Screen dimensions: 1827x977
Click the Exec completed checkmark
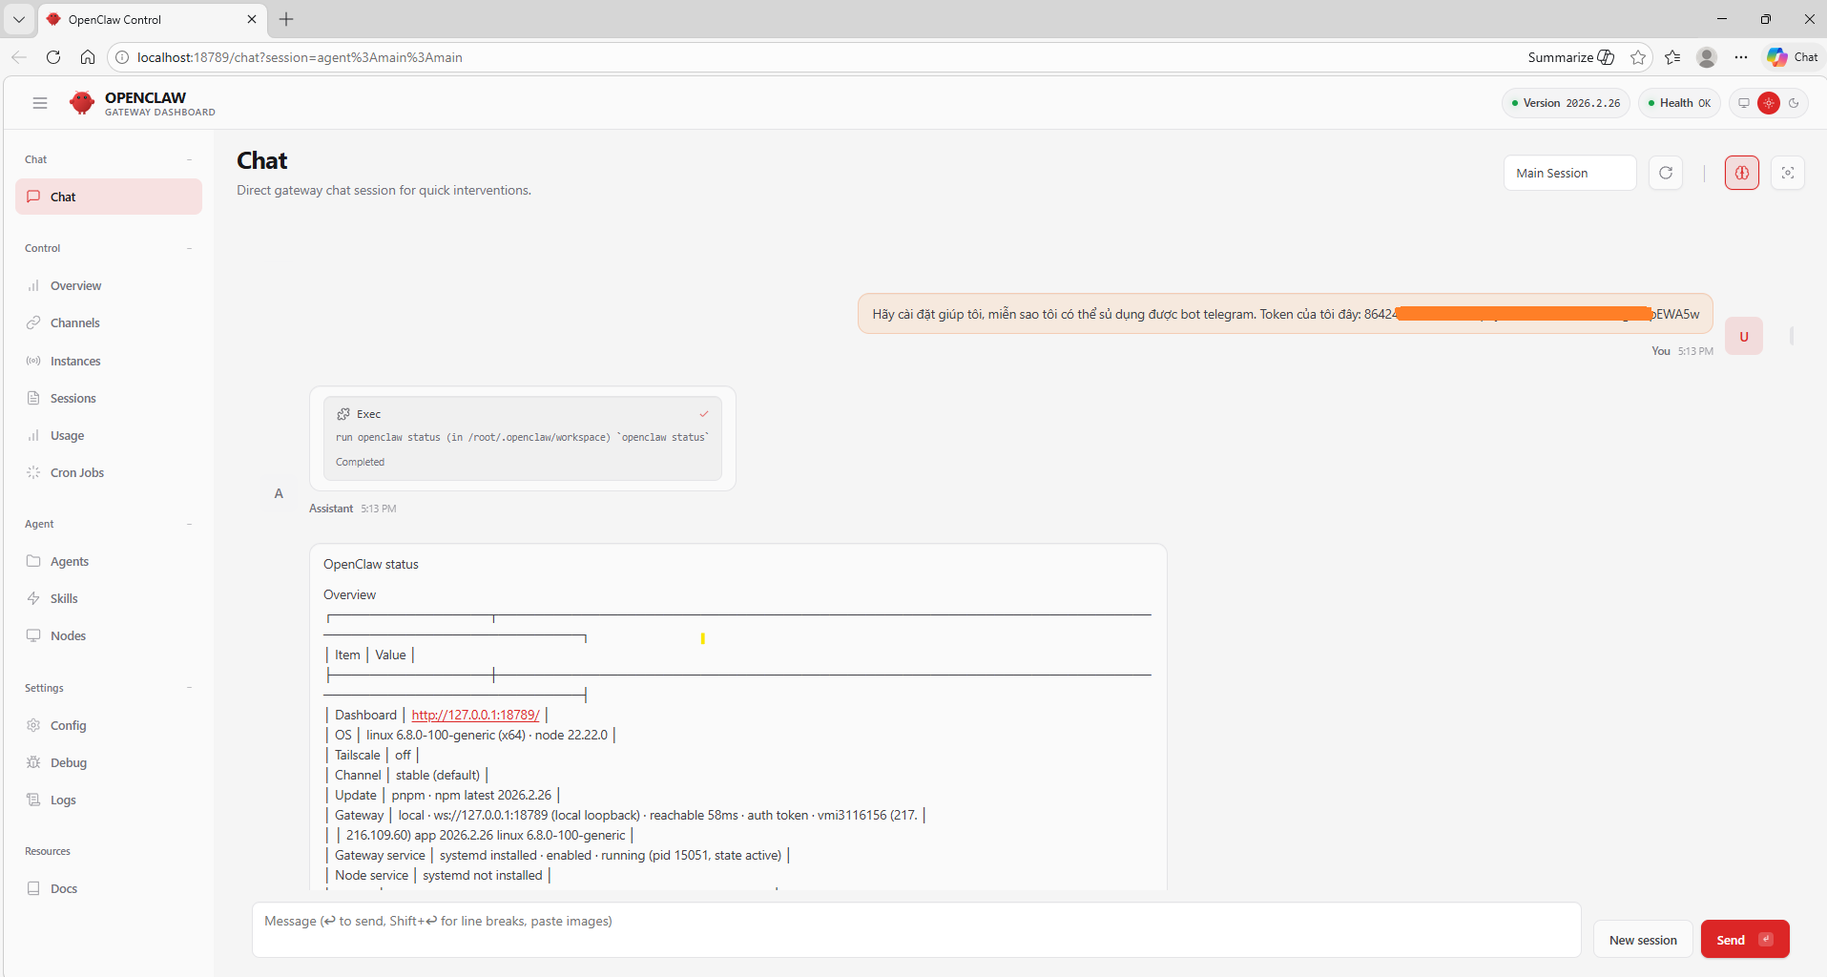pos(704,414)
